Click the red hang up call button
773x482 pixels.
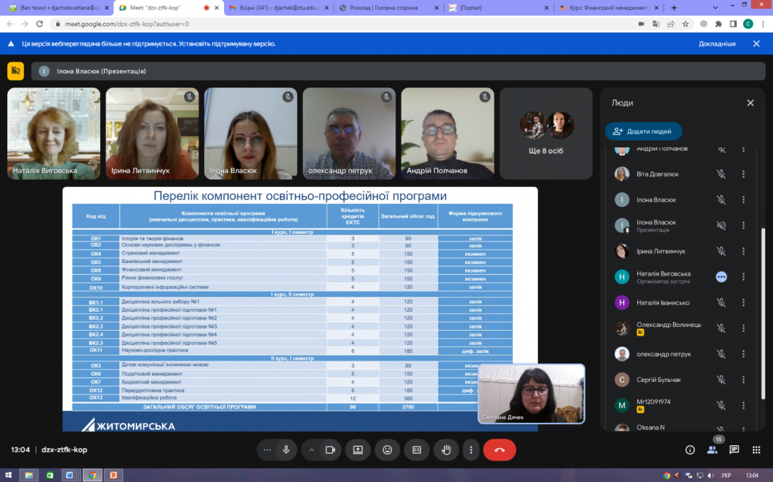pyautogui.click(x=499, y=450)
